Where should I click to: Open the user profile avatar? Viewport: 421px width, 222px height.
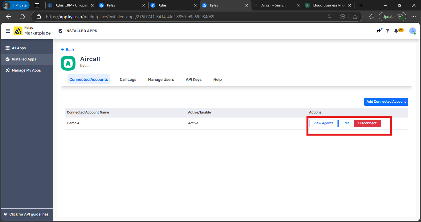pyautogui.click(x=413, y=31)
